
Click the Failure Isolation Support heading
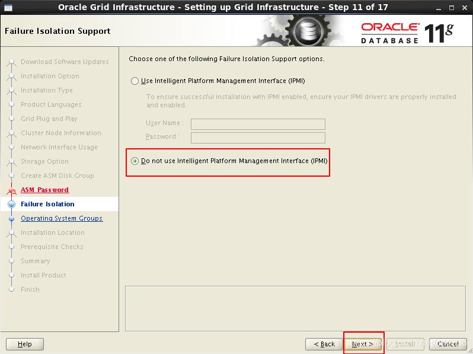57,31
